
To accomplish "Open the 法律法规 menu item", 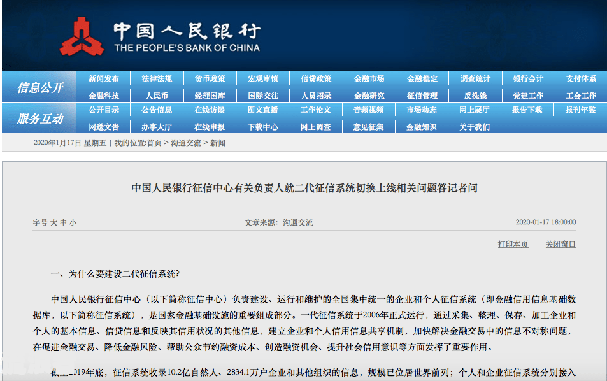I will click(157, 78).
